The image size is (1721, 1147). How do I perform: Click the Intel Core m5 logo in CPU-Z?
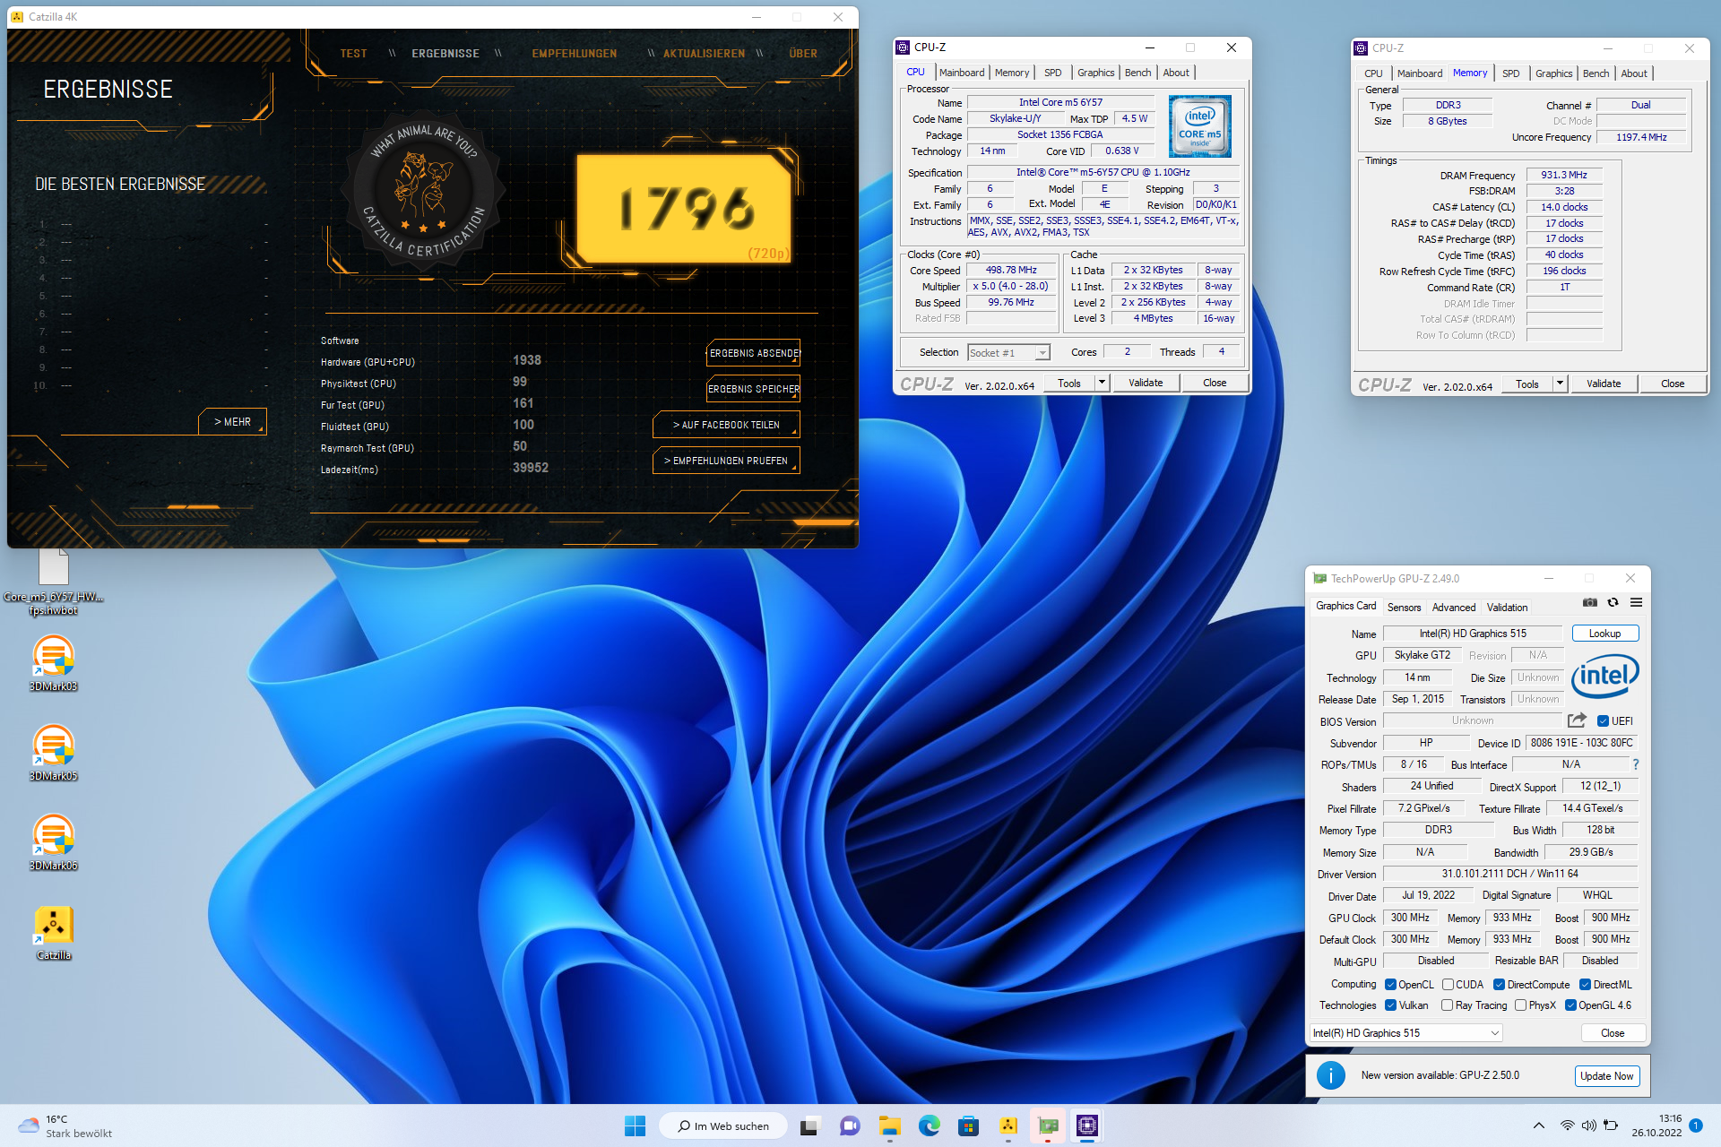click(1199, 126)
